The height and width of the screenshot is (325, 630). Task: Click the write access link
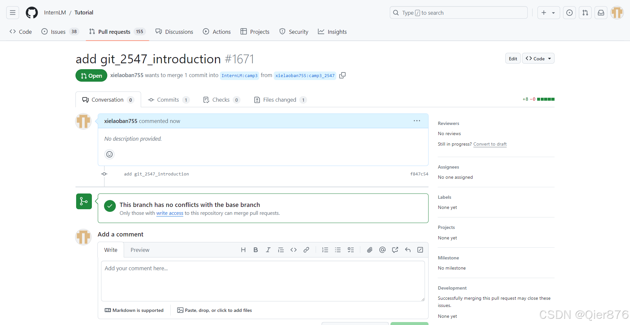(x=170, y=213)
